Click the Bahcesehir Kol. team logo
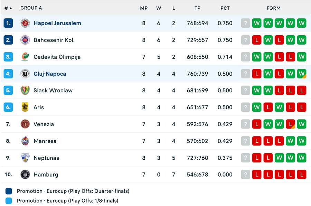The width and height of the screenshot is (311, 206). point(25,40)
